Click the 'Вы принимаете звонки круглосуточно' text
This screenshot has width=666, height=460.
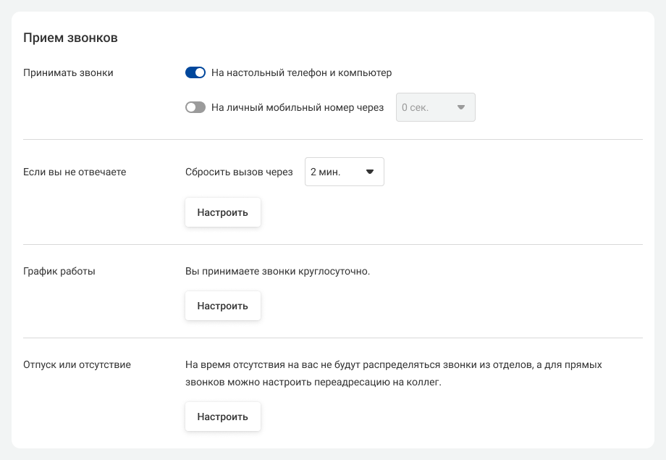click(x=277, y=271)
